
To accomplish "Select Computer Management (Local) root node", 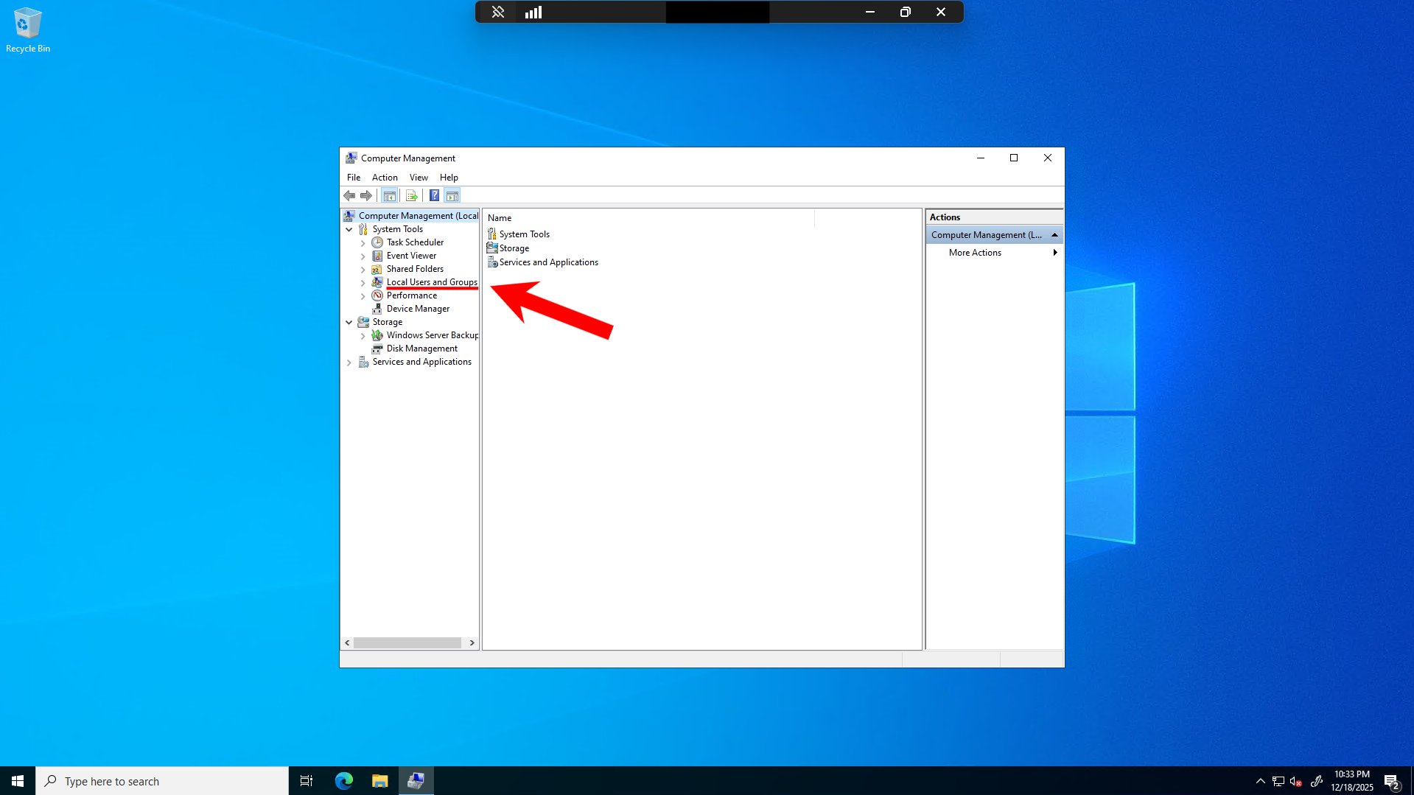I will point(418,216).
